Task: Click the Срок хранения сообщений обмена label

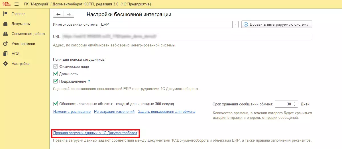Action: coord(243,104)
